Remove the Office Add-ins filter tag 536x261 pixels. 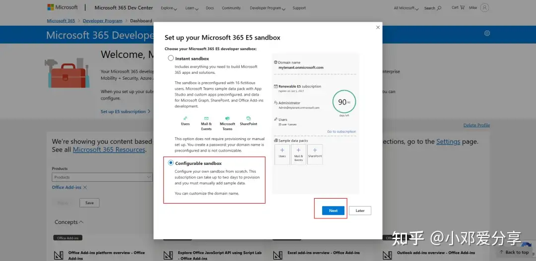[85, 187]
